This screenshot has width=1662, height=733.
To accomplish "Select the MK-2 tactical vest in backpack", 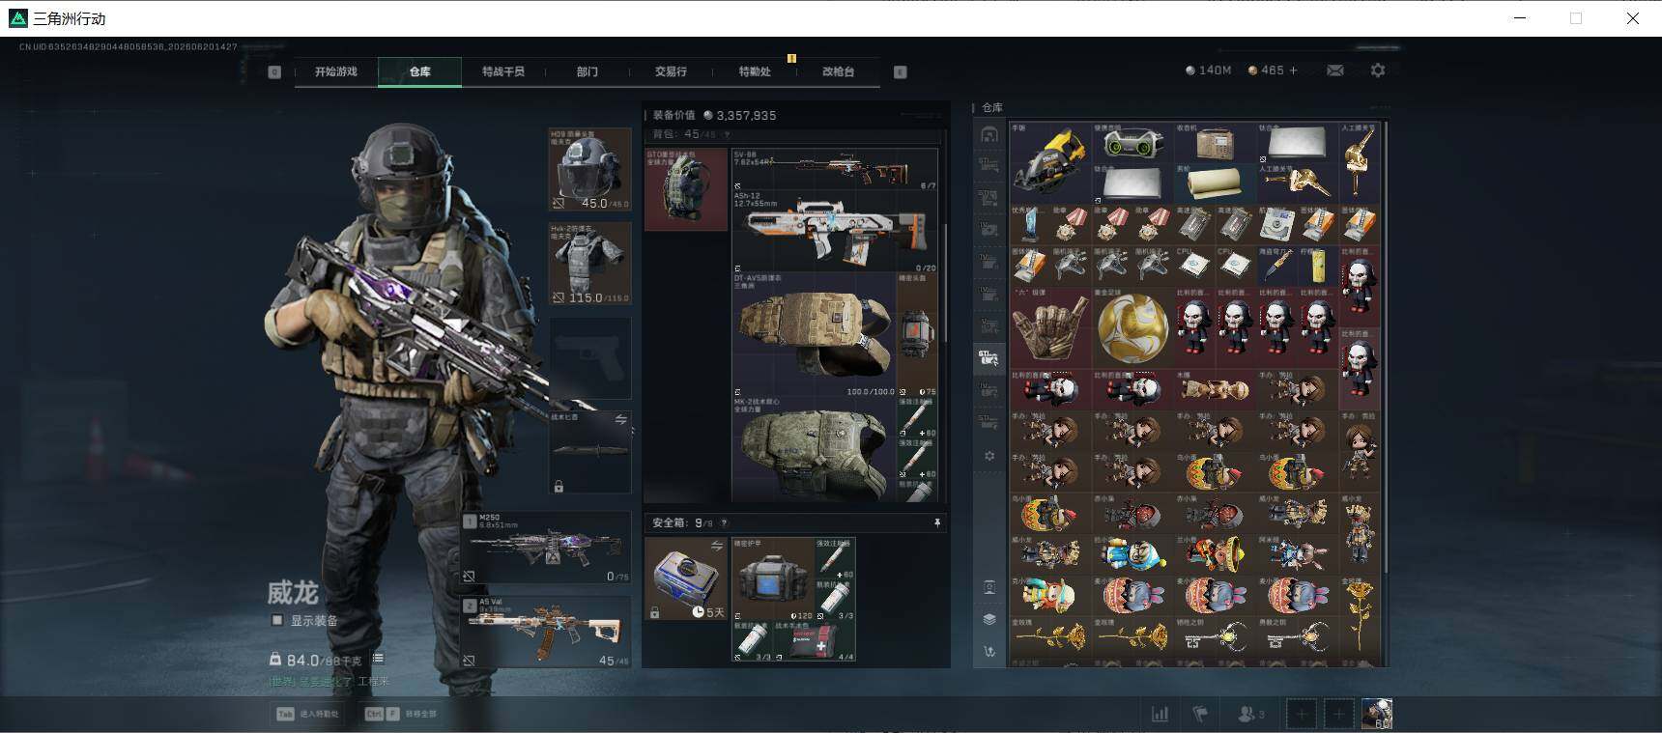I will click(814, 449).
